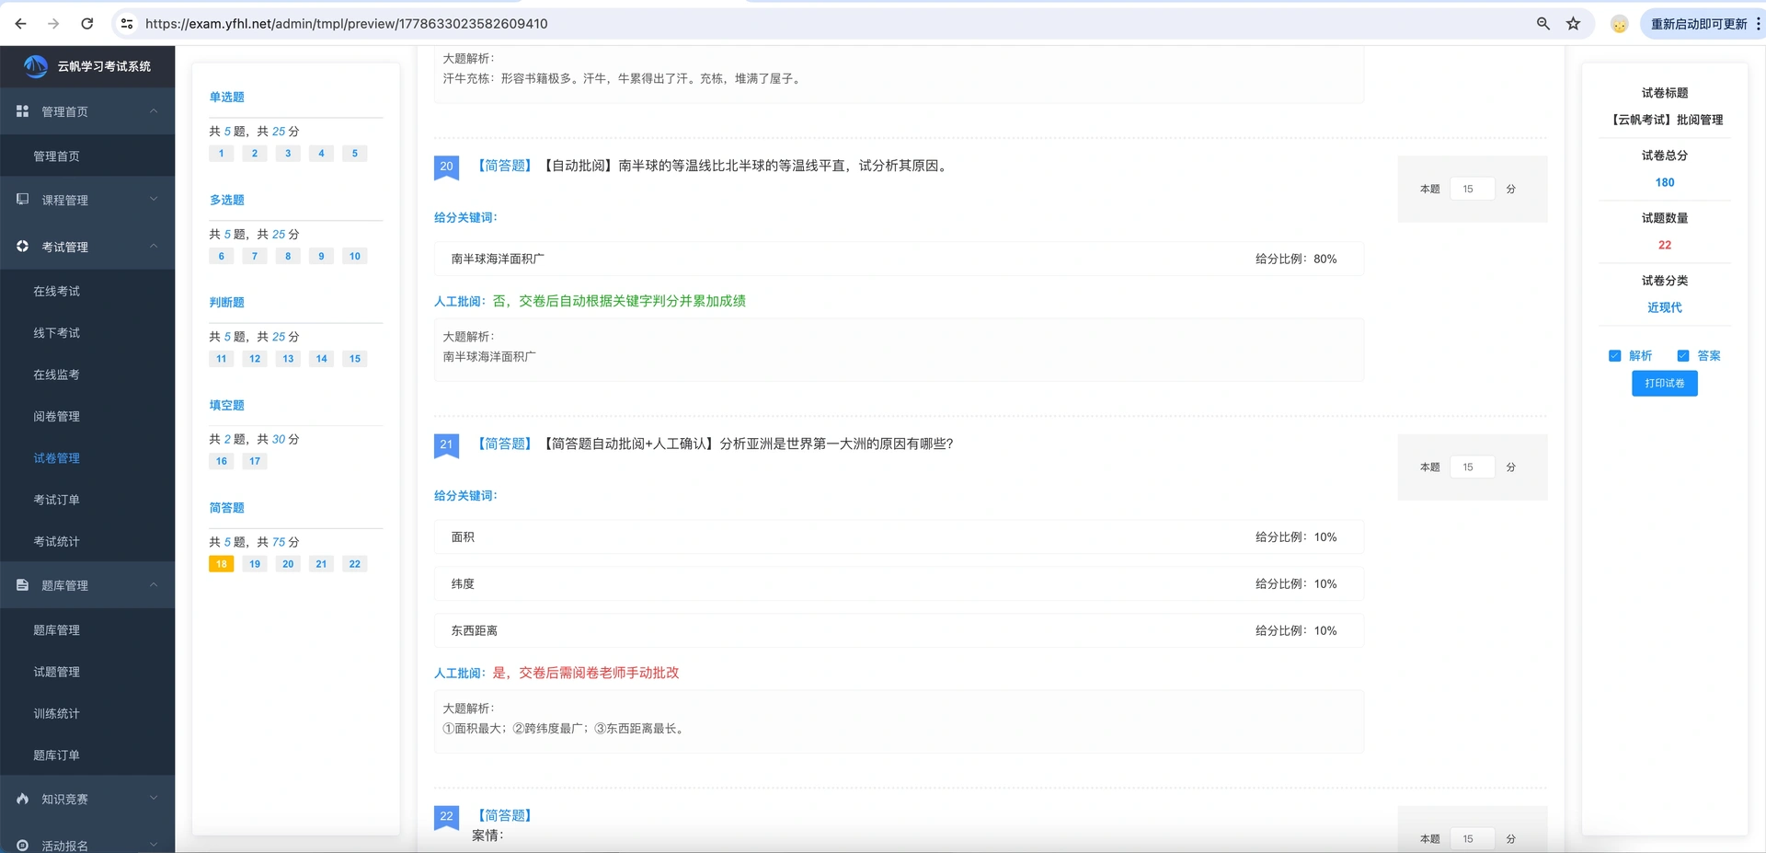
Task: Click the 题库管理 document icon
Action: pos(23,585)
